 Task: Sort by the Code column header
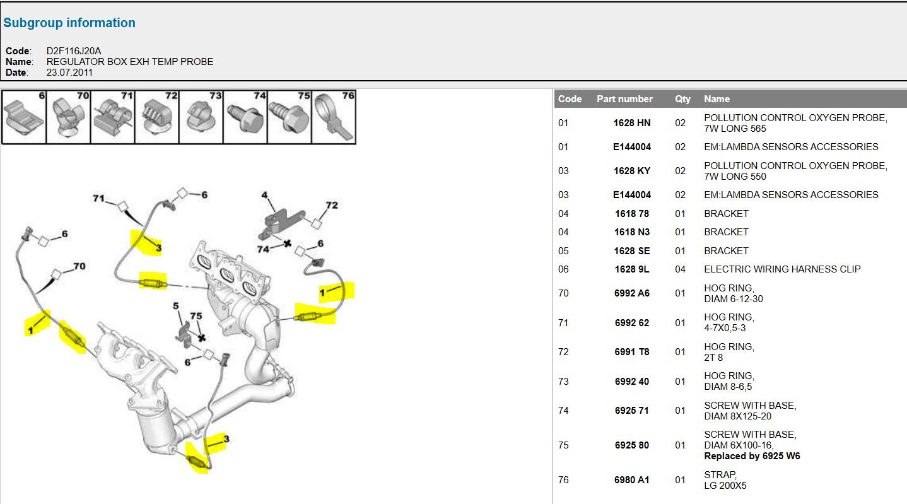coord(570,99)
